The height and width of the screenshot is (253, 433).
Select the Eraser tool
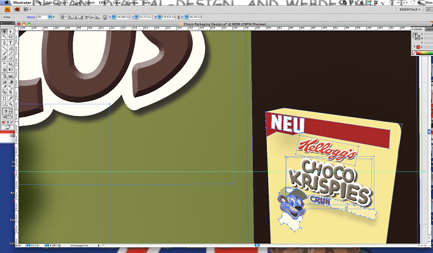pos(10,59)
